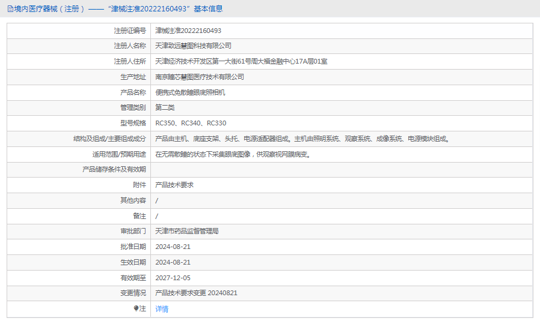Select management class value 第二类
540x321 pixels.
(x=165, y=107)
